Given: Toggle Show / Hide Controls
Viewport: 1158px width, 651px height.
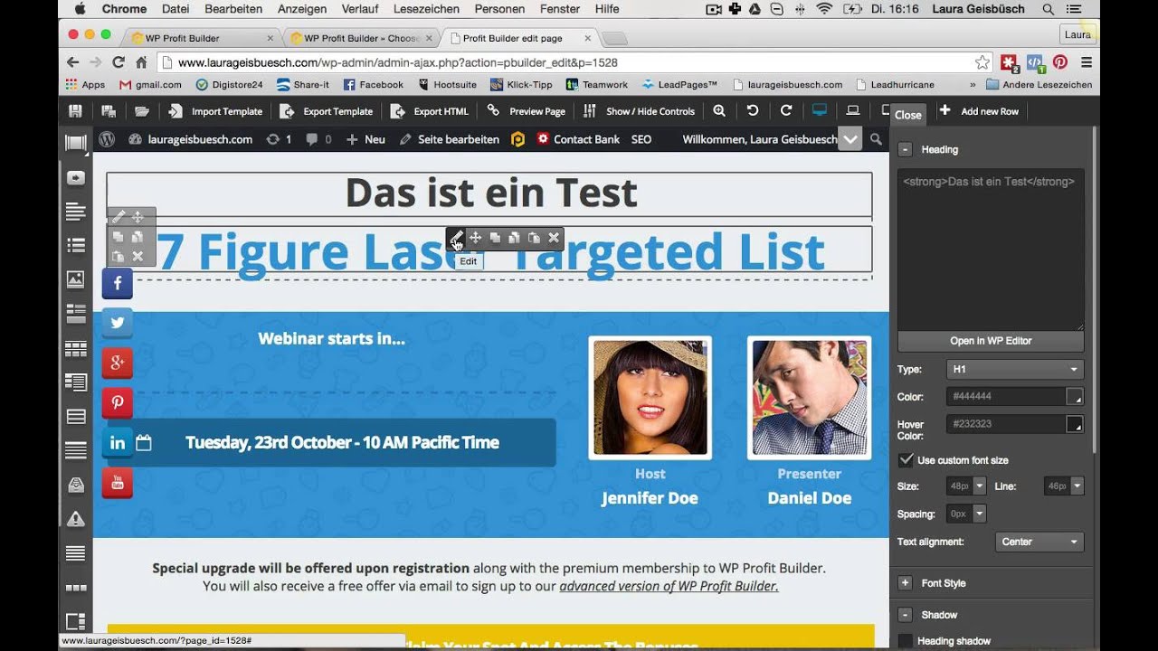Looking at the screenshot, I should [639, 111].
